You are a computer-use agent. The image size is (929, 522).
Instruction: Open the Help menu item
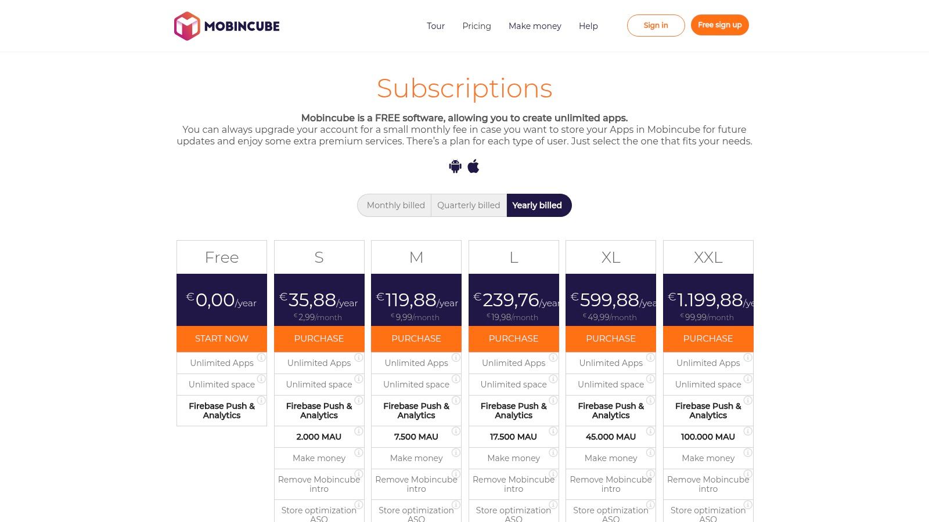[x=588, y=26]
